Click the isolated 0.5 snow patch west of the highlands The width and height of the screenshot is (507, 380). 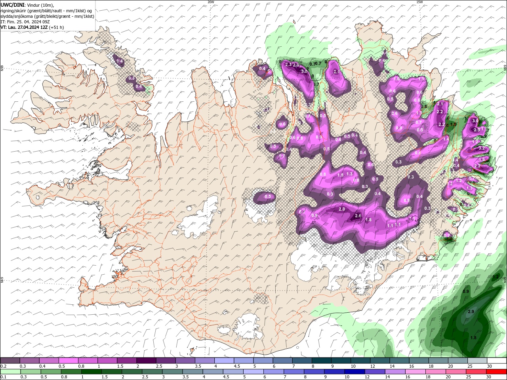click(268, 196)
